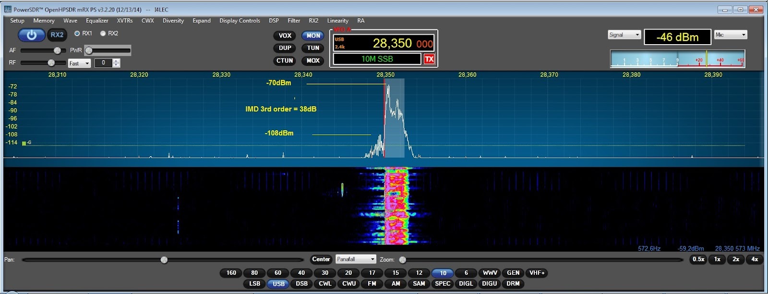This screenshot has width=768, height=294.
Task: Open the Diversity menu
Action: coord(173,21)
